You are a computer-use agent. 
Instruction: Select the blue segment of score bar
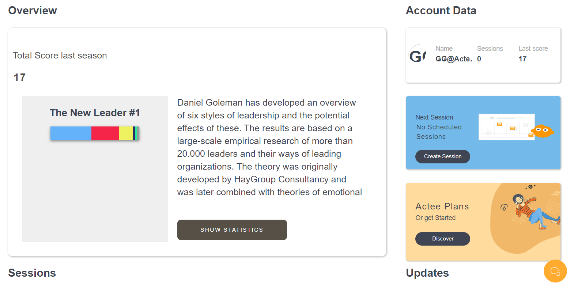click(71, 133)
